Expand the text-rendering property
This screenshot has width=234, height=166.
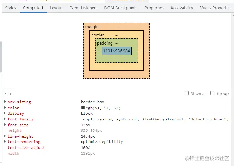click(5, 141)
